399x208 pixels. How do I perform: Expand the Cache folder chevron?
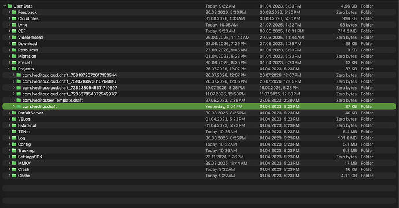(9, 176)
